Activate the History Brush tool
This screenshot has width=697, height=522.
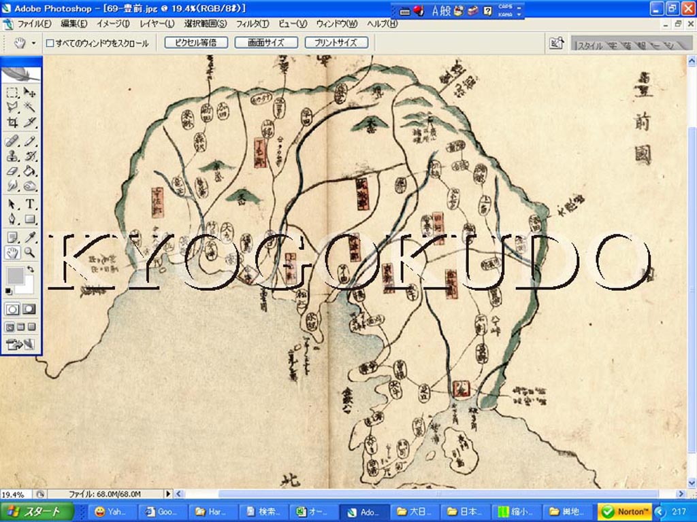pyautogui.click(x=29, y=156)
